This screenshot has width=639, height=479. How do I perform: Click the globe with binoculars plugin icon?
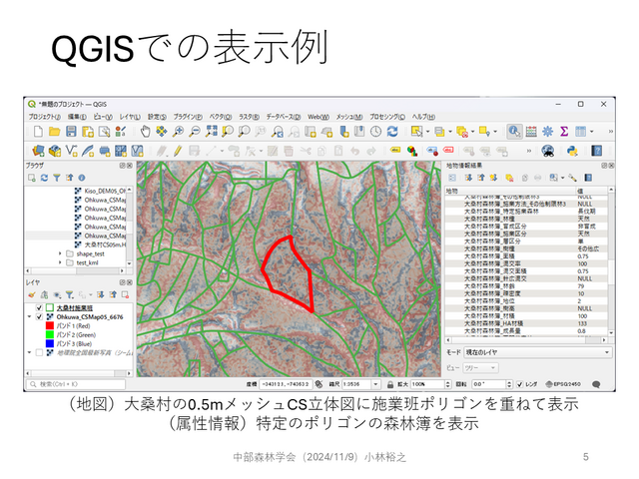548,151
